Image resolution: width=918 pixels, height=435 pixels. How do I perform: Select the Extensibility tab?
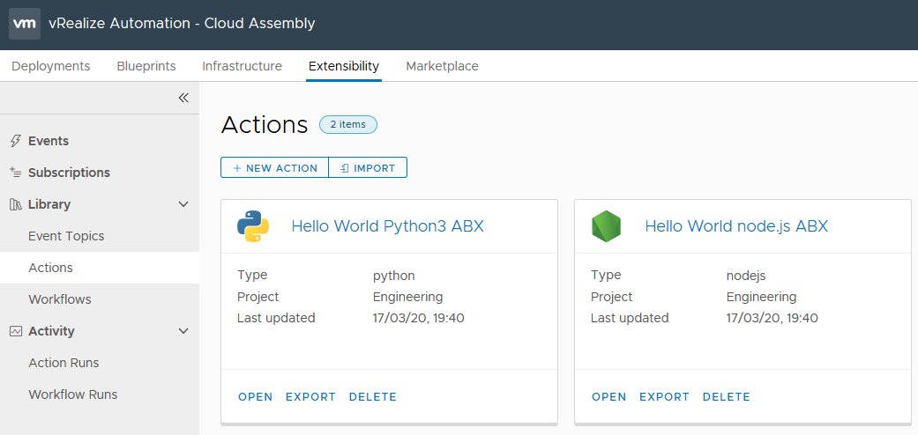click(x=344, y=66)
